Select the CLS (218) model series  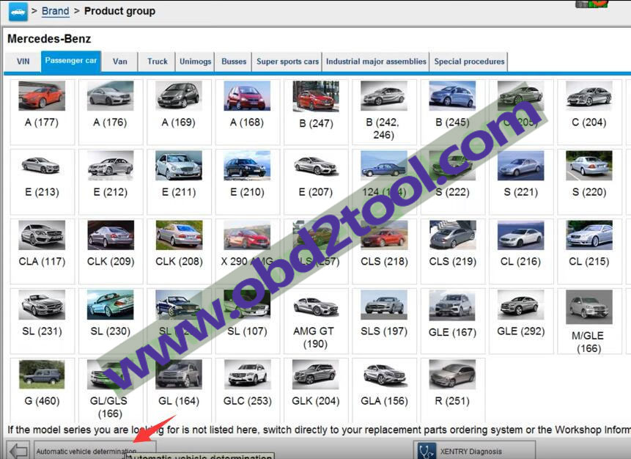pos(384,251)
